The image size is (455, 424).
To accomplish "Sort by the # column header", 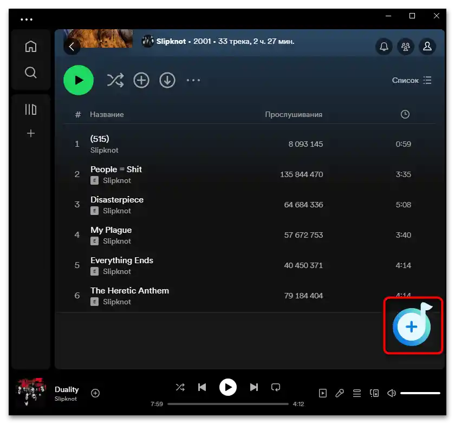I will (x=78, y=115).
